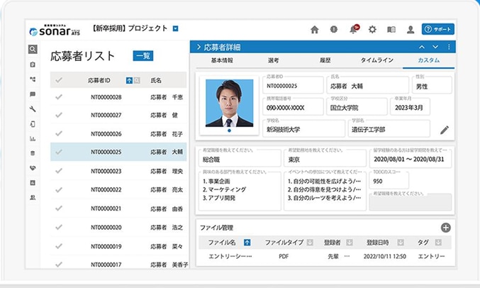Open the ファイルタイプ column filter arrow

pos(310,243)
